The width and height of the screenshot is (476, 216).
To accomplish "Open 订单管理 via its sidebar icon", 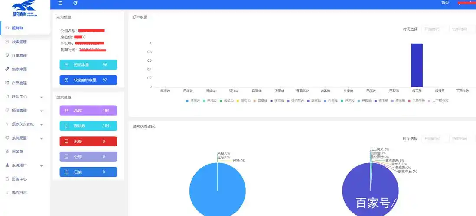I will tap(7, 55).
